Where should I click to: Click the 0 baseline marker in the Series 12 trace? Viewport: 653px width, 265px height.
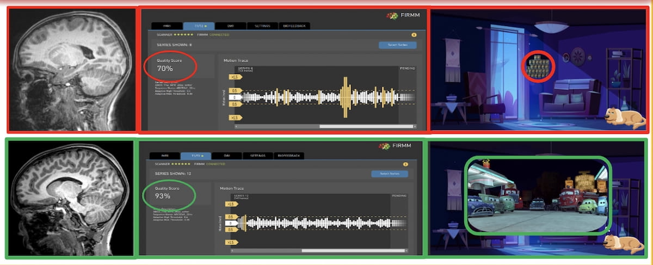[231, 223]
